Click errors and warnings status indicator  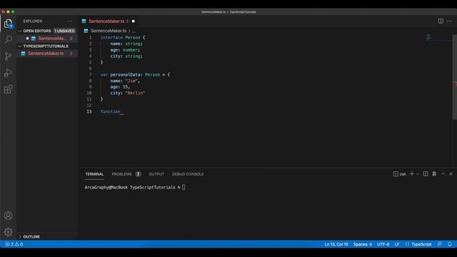14,244
